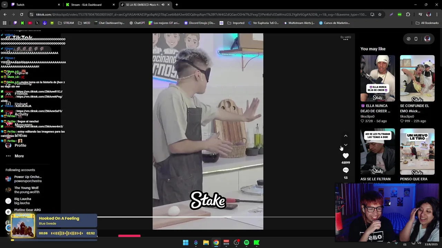Open Chrome from the taskbar

click(216, 242)
